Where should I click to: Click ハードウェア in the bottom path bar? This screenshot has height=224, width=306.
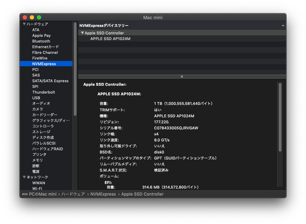coord(73,194)
